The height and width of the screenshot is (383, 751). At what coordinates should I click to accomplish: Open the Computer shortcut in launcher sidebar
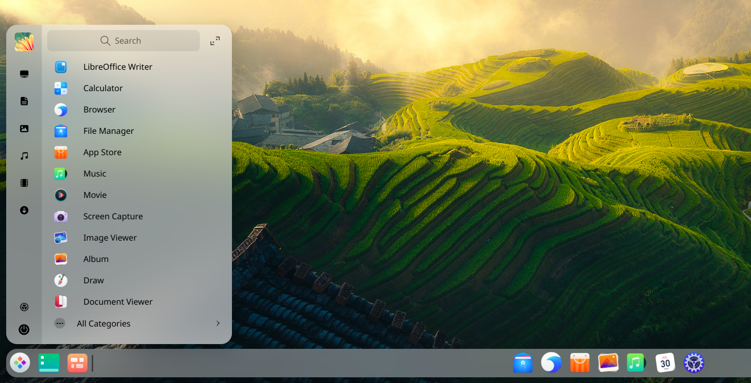coord(24,74)
